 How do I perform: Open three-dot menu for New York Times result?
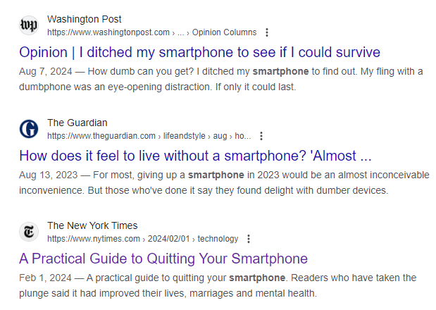pos(249,239)
